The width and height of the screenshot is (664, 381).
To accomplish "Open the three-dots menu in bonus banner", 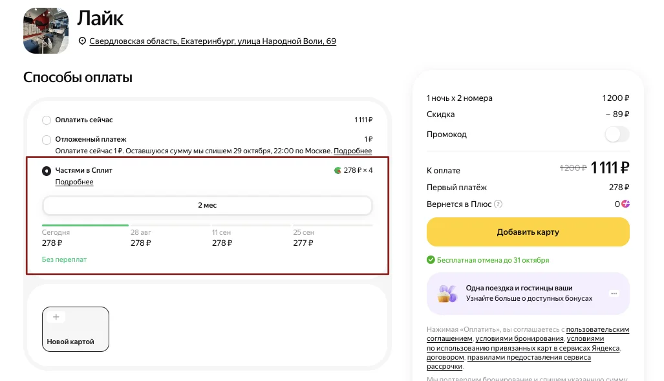I will tap(614, 294).
